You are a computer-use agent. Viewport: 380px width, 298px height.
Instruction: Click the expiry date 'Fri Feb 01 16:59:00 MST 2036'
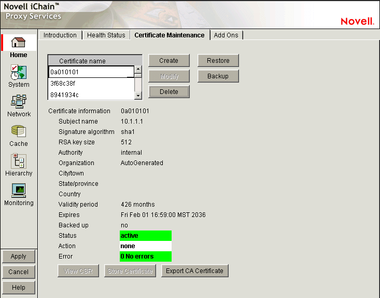(163, 215)
